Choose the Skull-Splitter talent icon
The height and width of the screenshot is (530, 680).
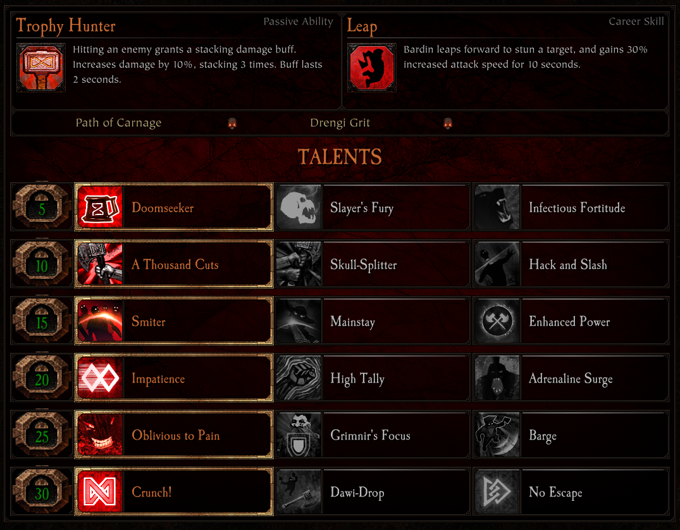point(299,264)
